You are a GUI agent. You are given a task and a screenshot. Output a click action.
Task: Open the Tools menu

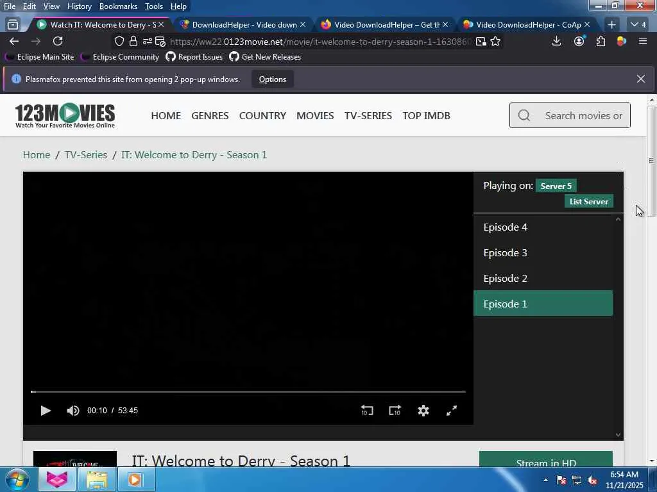tap(154, 6)
